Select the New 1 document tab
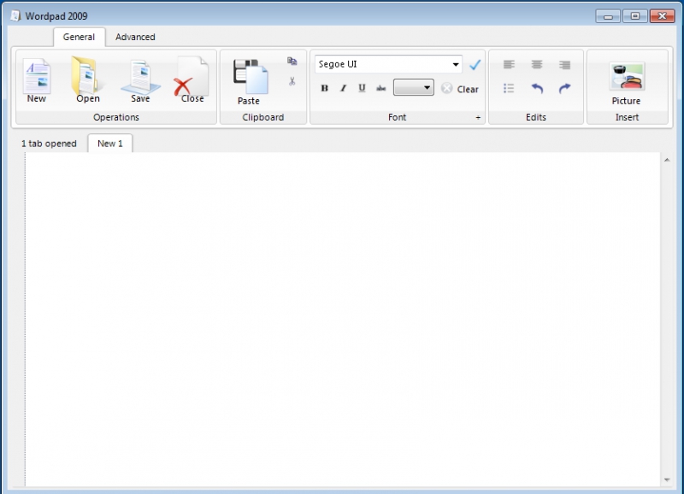This screenshot has height=494, width=684. click(x=110, y=144)
